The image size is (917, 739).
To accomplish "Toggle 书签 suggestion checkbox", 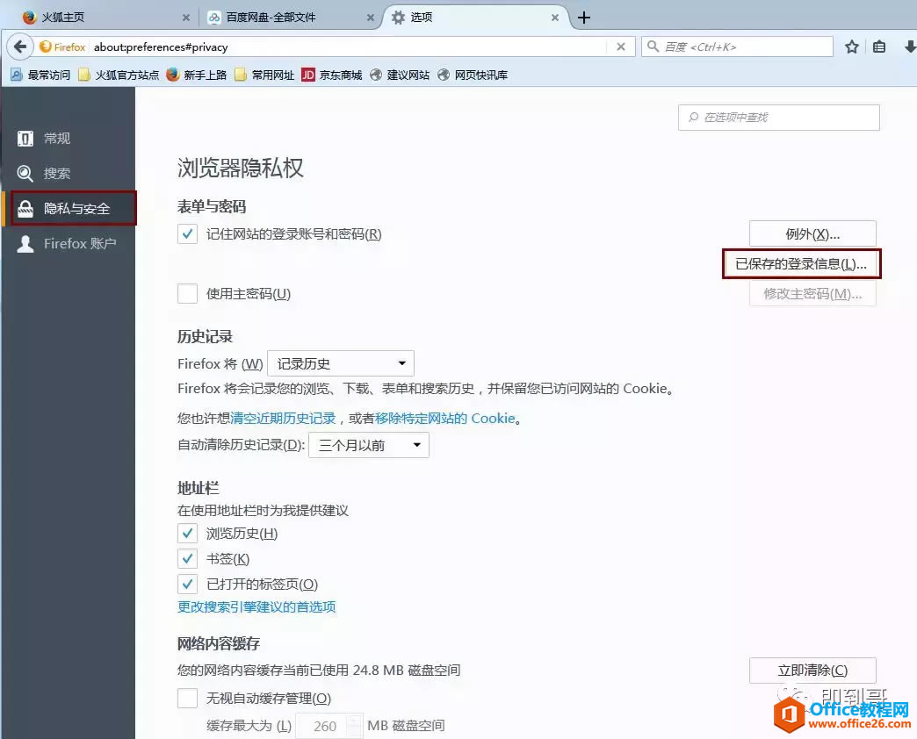I will click(x=187, y=558).
